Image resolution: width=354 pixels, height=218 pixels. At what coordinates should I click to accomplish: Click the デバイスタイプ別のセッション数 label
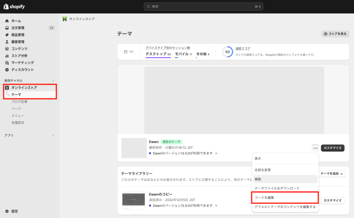168,48
